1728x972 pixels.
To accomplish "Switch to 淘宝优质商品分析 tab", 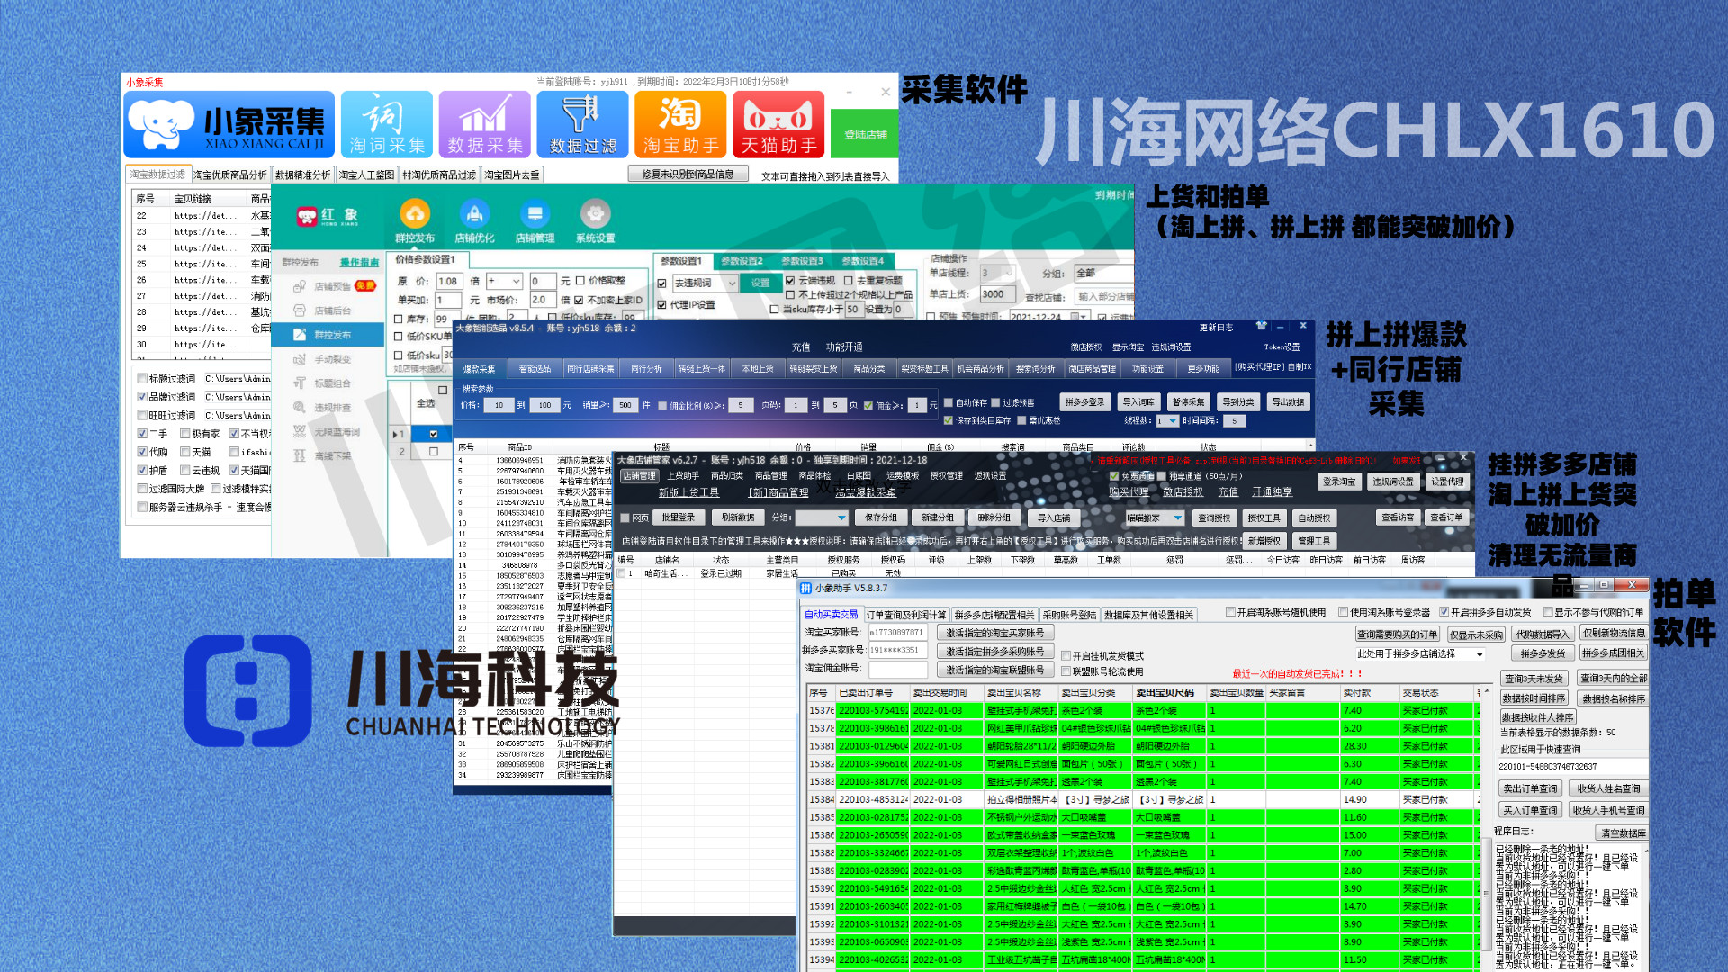I will pyautogui.click(x=230, y=175).
